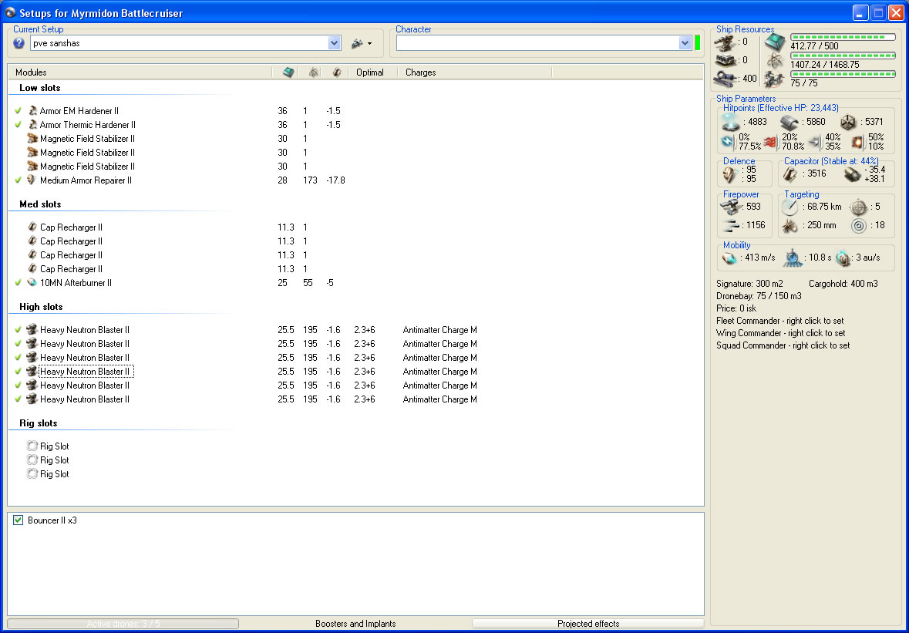Click the warp speed icon showing 3 au/s
Image resolution: width=909 pixels, height=633 pixels.
click(x=843, y=258)
